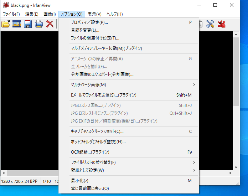Close the オプション(O) menu header
Screen dimensions: 248x196
tap(72, 14)
